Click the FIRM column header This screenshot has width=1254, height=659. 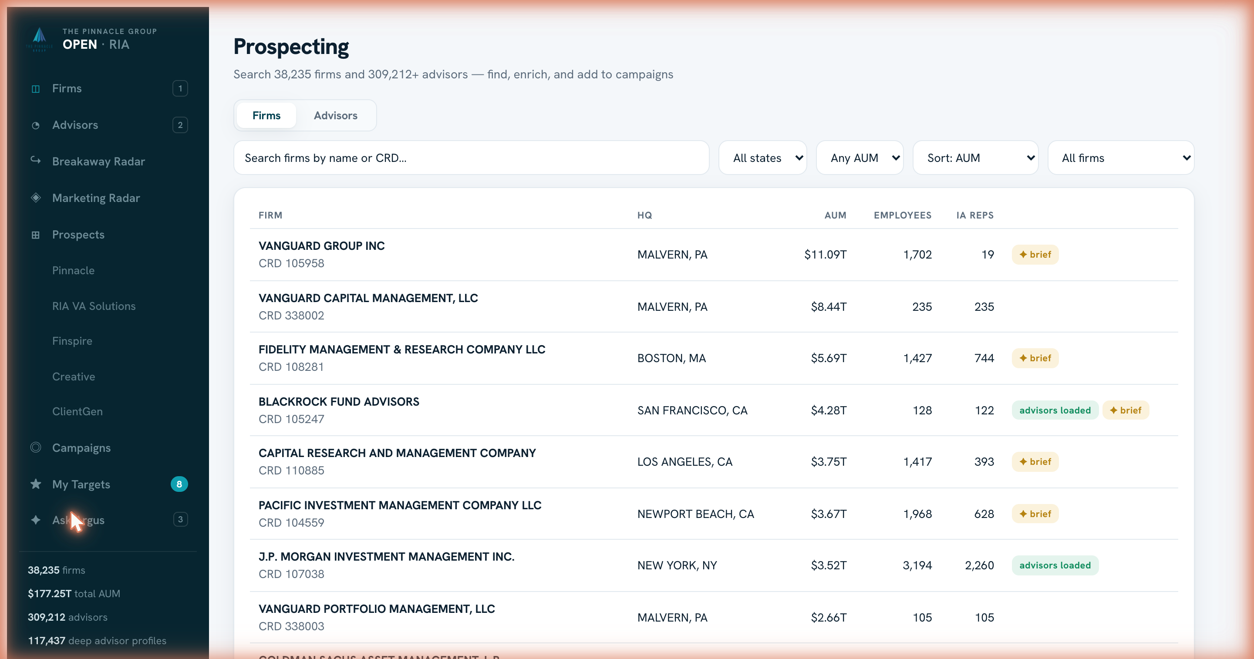pos(270,215)
